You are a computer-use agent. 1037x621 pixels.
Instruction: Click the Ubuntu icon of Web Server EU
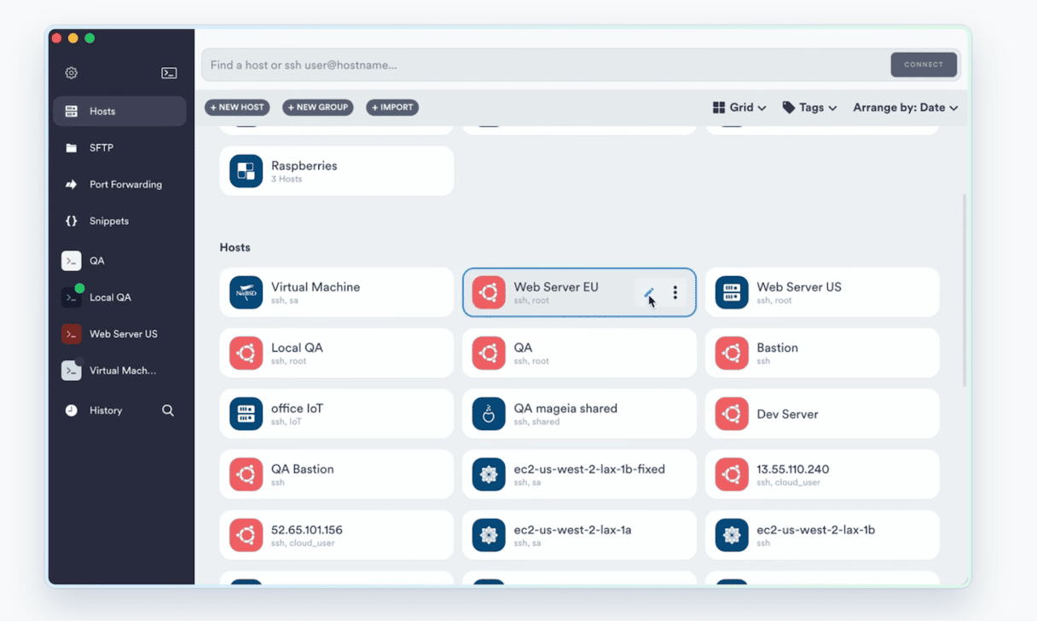pos(489,292)
